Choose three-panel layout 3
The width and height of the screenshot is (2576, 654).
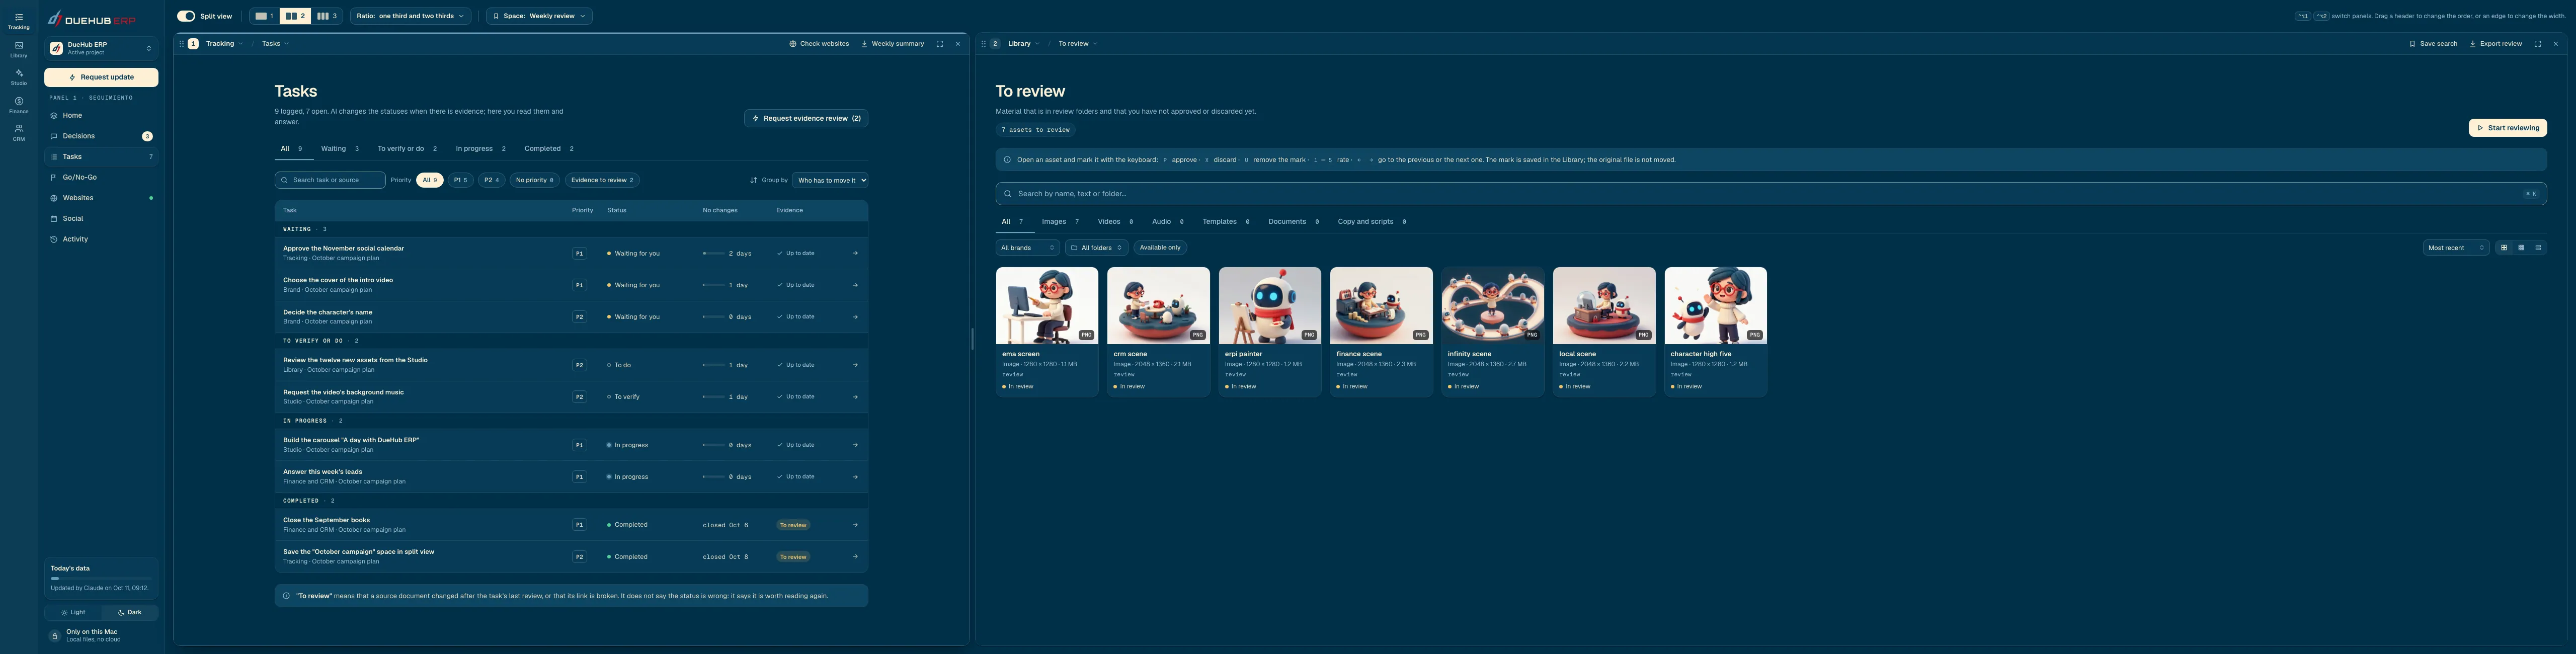tap(327, 16)
